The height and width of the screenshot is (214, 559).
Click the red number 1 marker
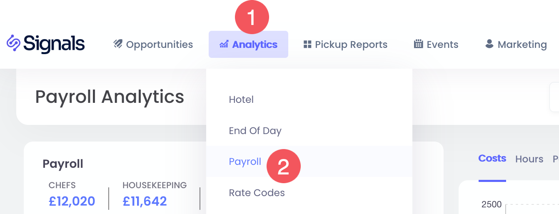point(252,17)
